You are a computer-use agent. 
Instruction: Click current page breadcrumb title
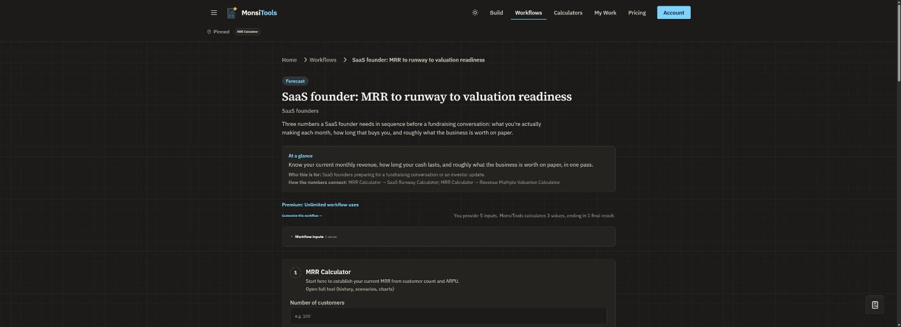click(x=418, y=60)
